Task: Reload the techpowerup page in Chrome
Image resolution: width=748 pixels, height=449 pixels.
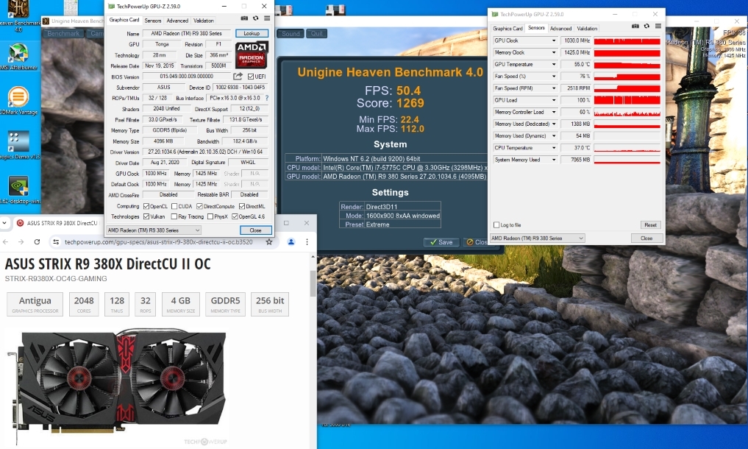Action: pyautogui.click(x=37, y=242)
